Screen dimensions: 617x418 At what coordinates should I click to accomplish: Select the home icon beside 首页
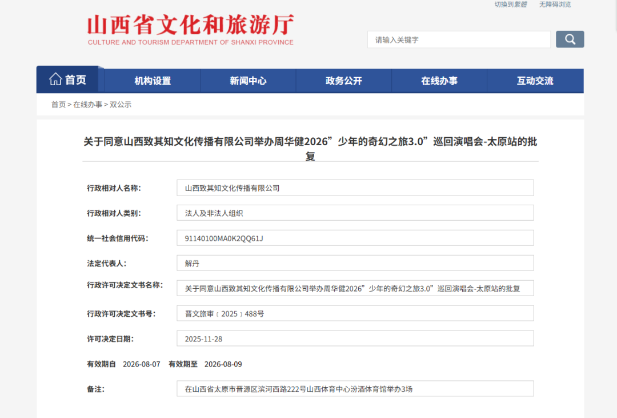click(55, 80)
